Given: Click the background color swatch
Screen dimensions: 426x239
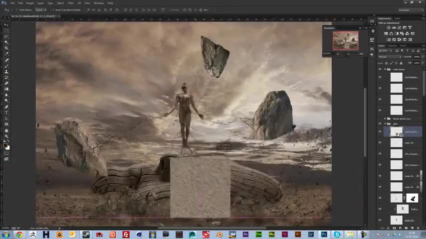Looking at the screenshot, I should [8, 148].
